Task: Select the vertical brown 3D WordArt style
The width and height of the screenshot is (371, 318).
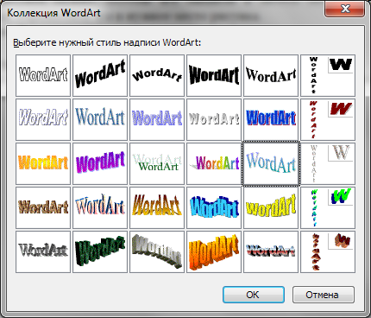Action: click(328, 251)
